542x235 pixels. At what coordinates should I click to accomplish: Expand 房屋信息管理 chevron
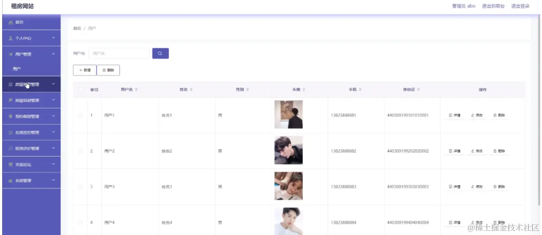[53, 100]
